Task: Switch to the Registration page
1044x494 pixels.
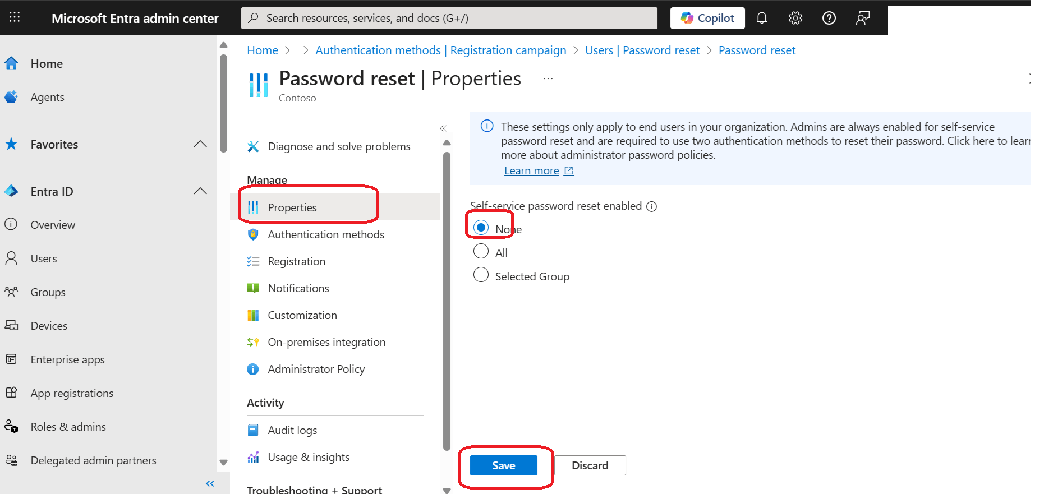Action: coord(296,261)
